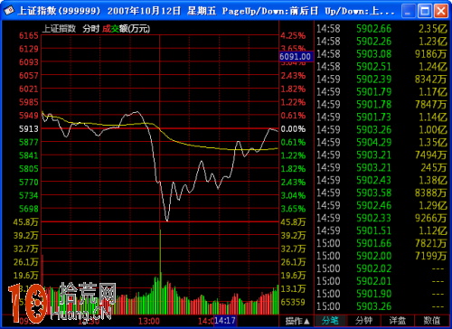This screenshot has width=452, height=329.
Task: Select the tick row priced 5901.78
Action: coord(381,105)
